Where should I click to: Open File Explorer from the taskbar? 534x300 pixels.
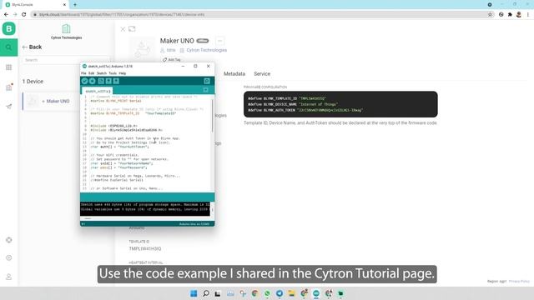pyautogui.click(x=291, y=293)
